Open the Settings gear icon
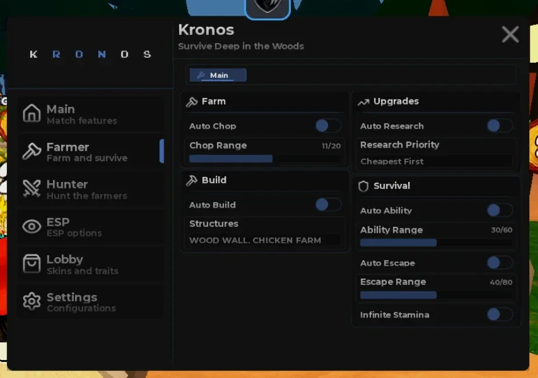Screen dimensions: 538x378 coord(31,301)
